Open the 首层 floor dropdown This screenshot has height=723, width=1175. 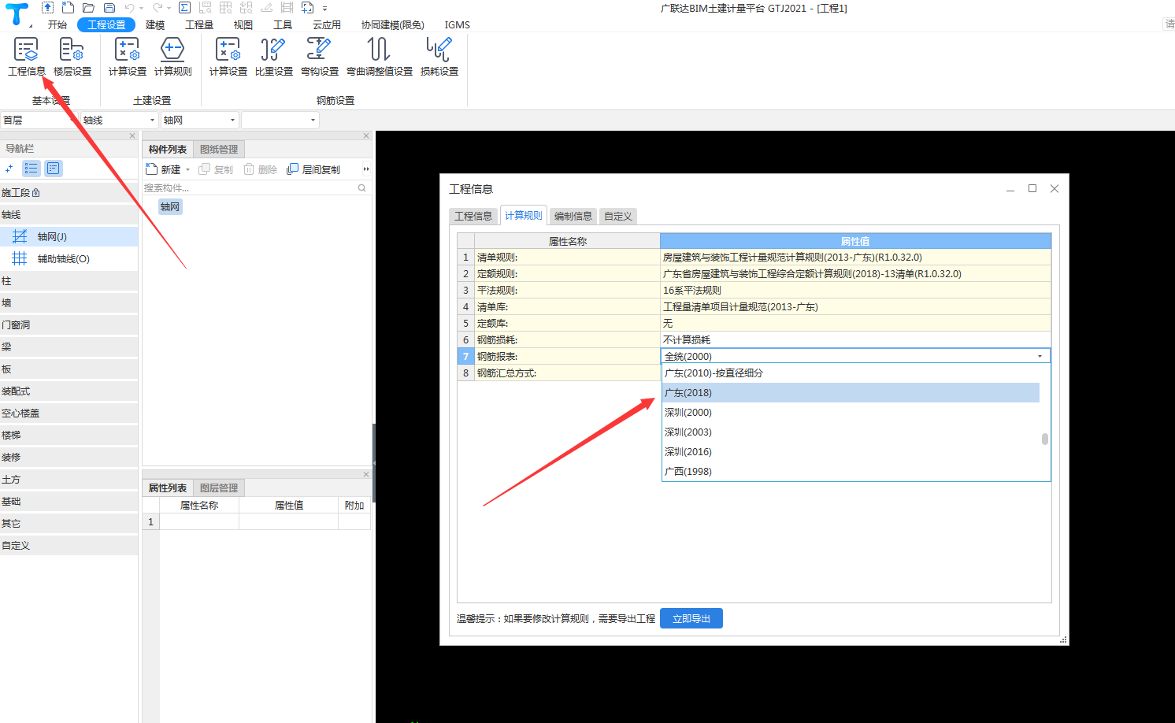point(39,120)
